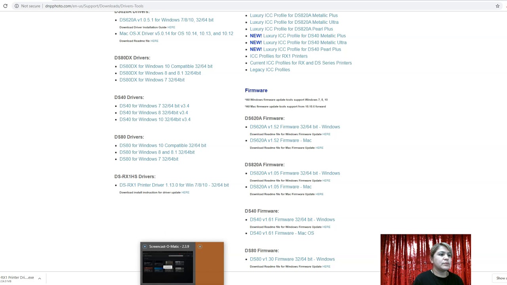Open DS40 for Windows 10 v3.4 link

coord(155,119)
